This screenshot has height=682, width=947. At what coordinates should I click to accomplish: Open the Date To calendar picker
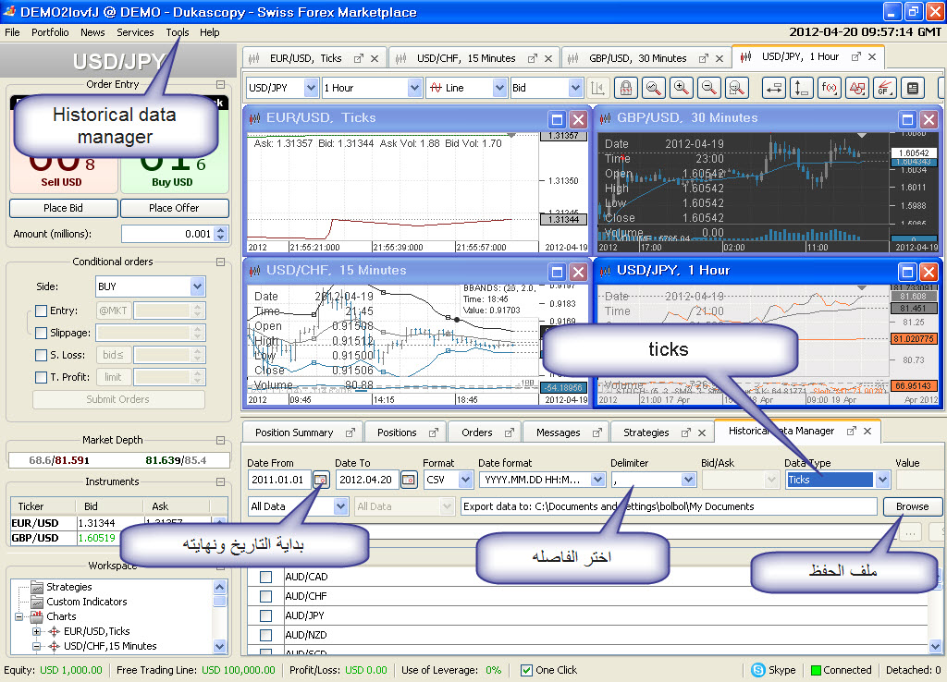click(409, 480)
